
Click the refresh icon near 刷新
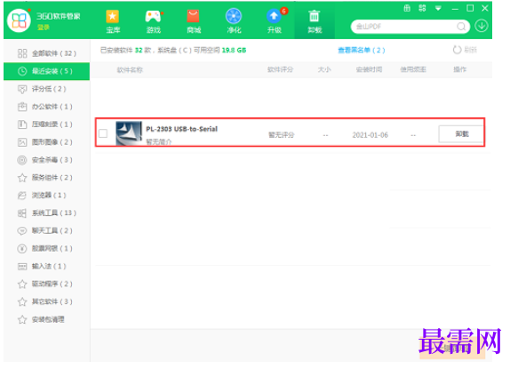pos(457,50)
